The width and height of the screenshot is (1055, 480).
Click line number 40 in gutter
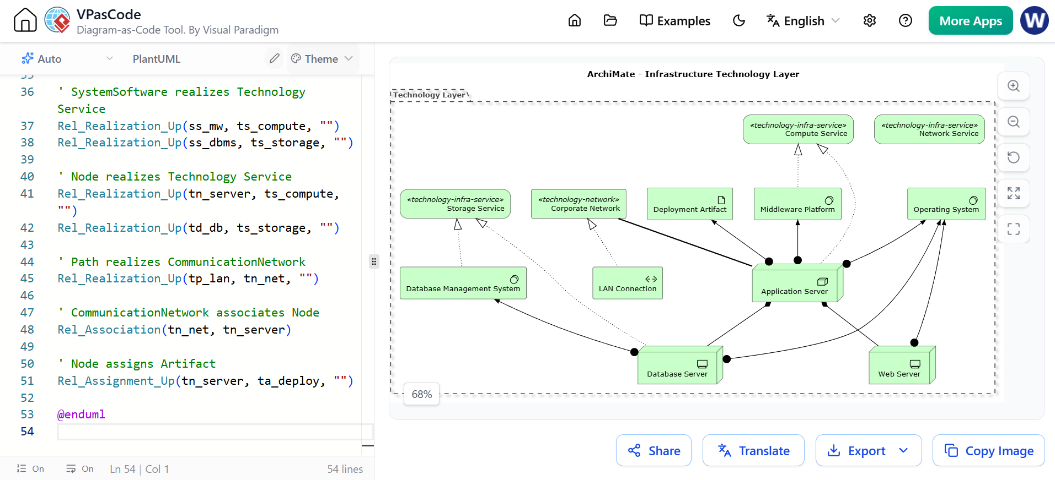(27, 177)
